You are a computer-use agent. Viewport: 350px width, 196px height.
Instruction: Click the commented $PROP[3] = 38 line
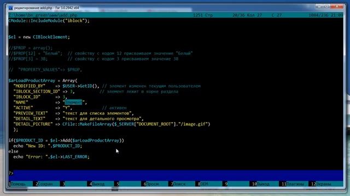(x=94, y=59)
